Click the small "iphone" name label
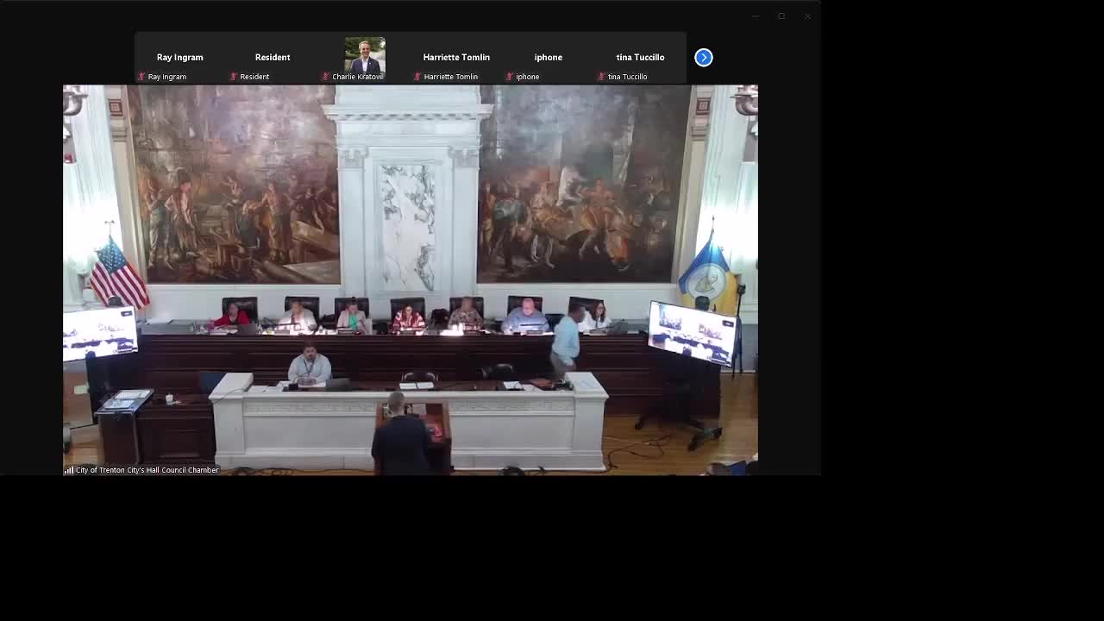Screen dimensions: 1104x621 (x=528, y=77)
